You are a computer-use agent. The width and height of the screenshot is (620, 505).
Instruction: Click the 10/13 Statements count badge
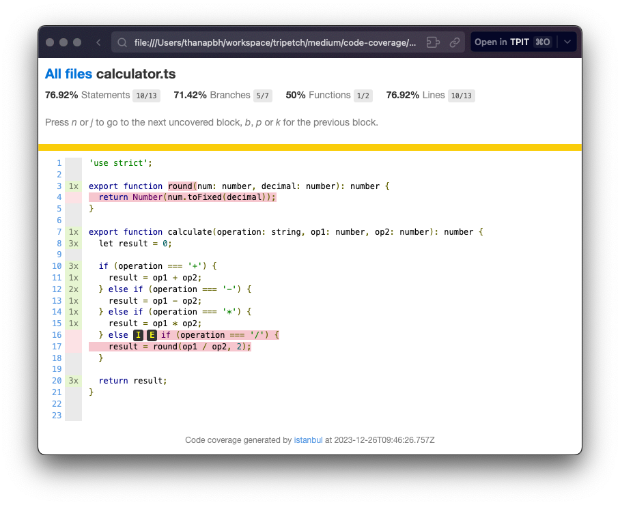[x=146, y=96]
